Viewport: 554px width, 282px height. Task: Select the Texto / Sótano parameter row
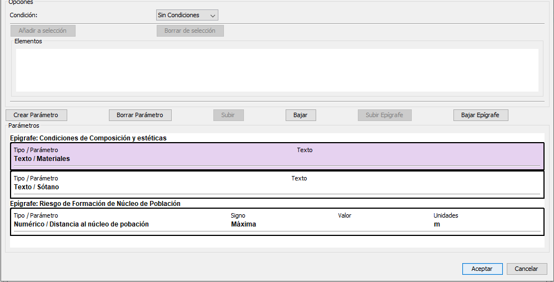click(277, 185)
